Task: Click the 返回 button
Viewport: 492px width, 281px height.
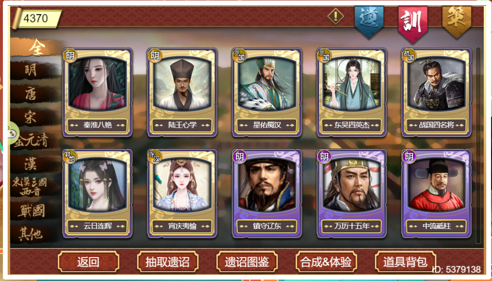Action: point(89,261)
